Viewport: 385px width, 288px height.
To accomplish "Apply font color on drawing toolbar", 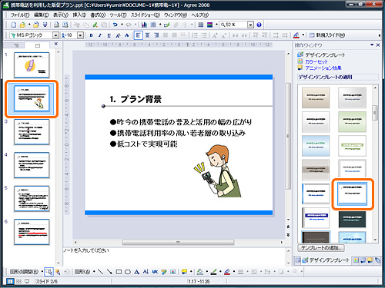I will pyautogui.click(x=227, y=272).
